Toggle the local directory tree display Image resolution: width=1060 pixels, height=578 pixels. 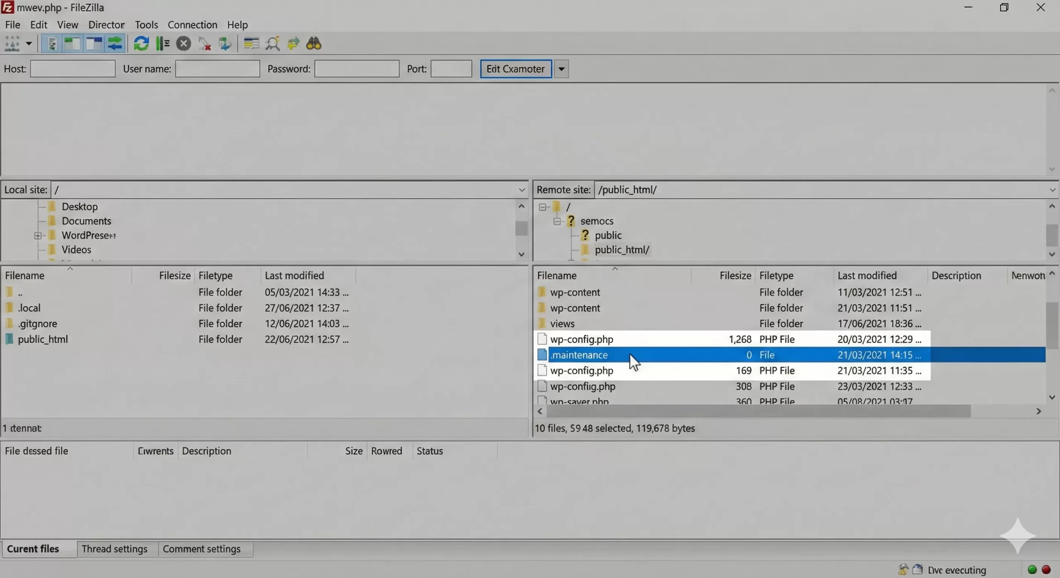[72, 43]
